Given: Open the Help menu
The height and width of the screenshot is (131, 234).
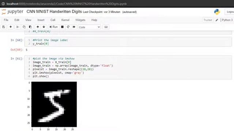Looking at the screenshot, I should (94, 20).
